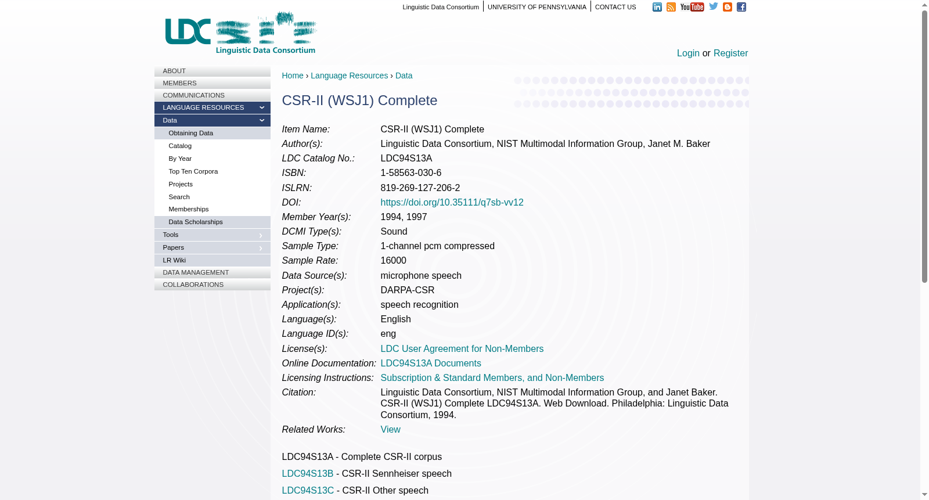
Task: Open the Projects sidebar entry
Action: coord(213,184)
